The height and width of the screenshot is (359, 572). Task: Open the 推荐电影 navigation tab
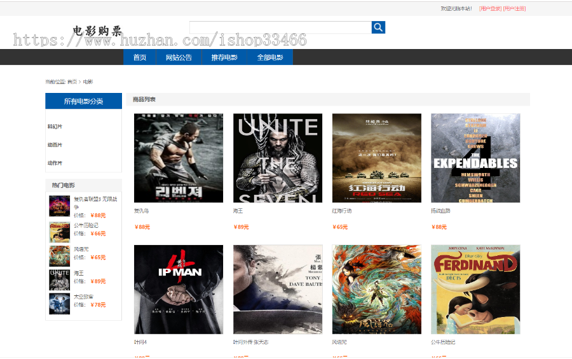coord(224,57)
